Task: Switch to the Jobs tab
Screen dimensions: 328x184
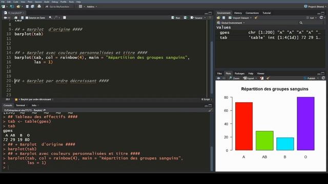Action: click(34, 105)
